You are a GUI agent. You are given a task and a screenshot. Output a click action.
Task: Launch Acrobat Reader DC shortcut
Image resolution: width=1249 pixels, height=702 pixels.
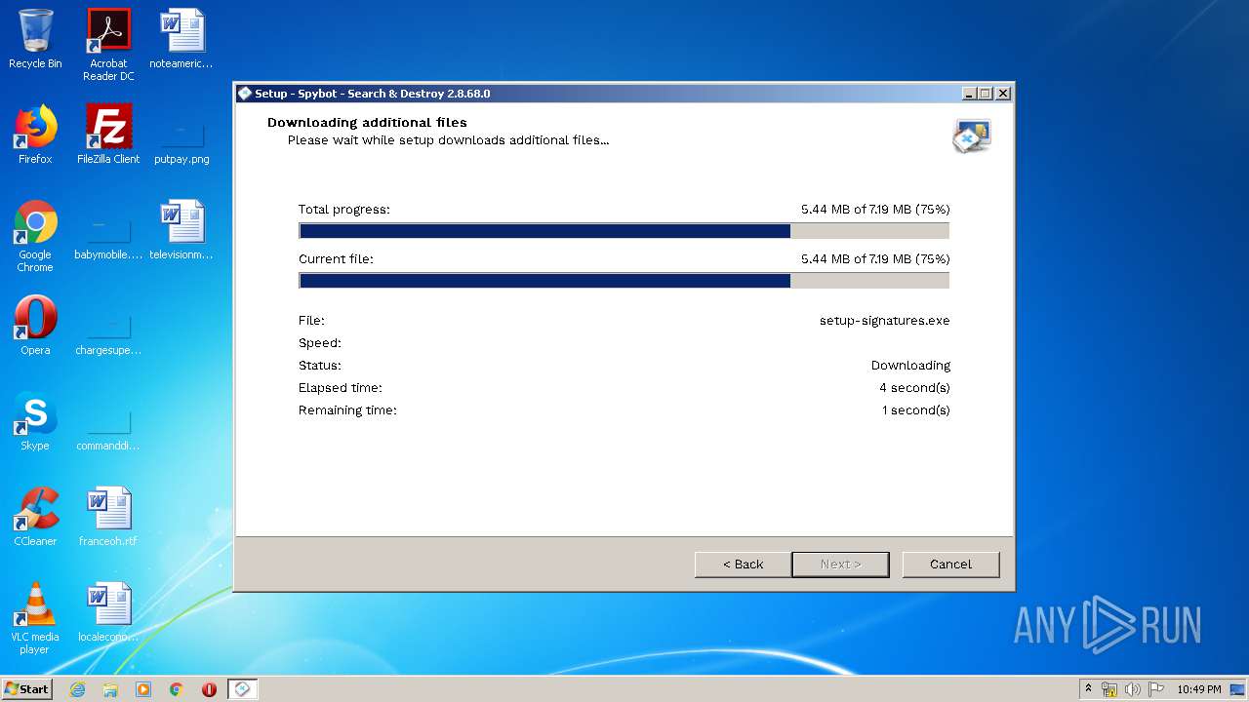108,44
